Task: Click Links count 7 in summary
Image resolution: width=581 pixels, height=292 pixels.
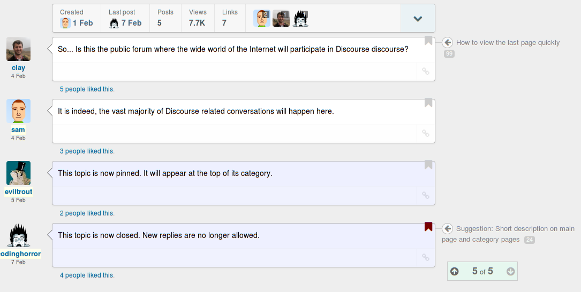Action: click(224, 23)
